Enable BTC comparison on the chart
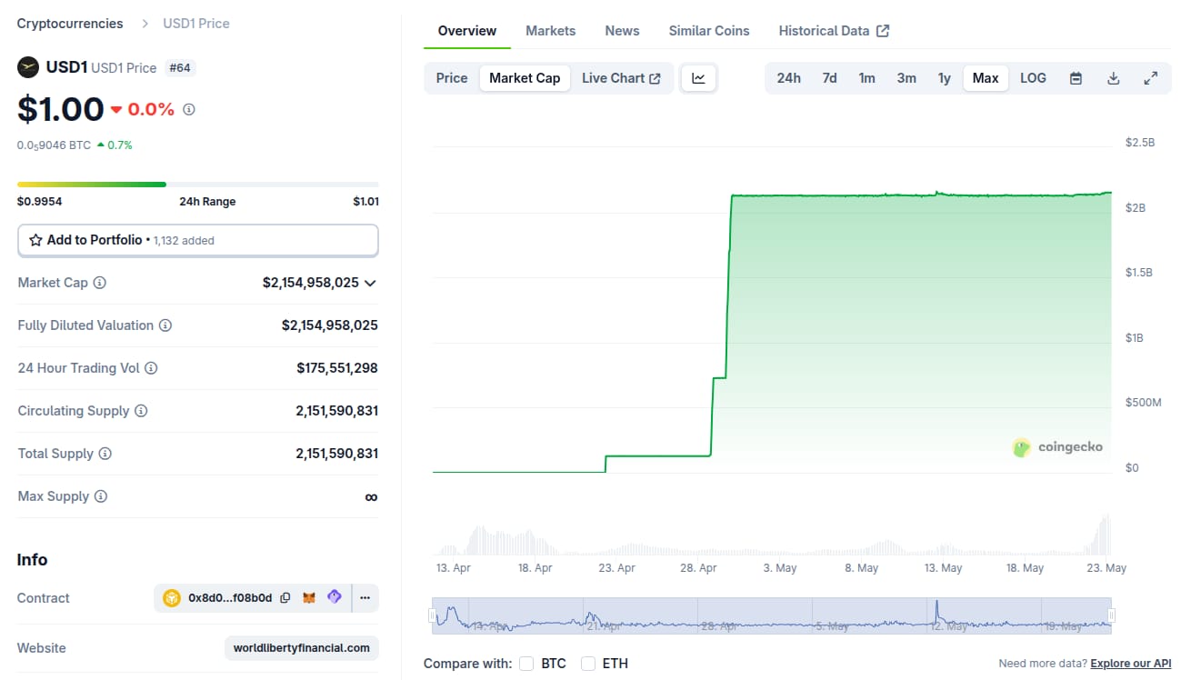The image size is (1191, 680). 526,664
